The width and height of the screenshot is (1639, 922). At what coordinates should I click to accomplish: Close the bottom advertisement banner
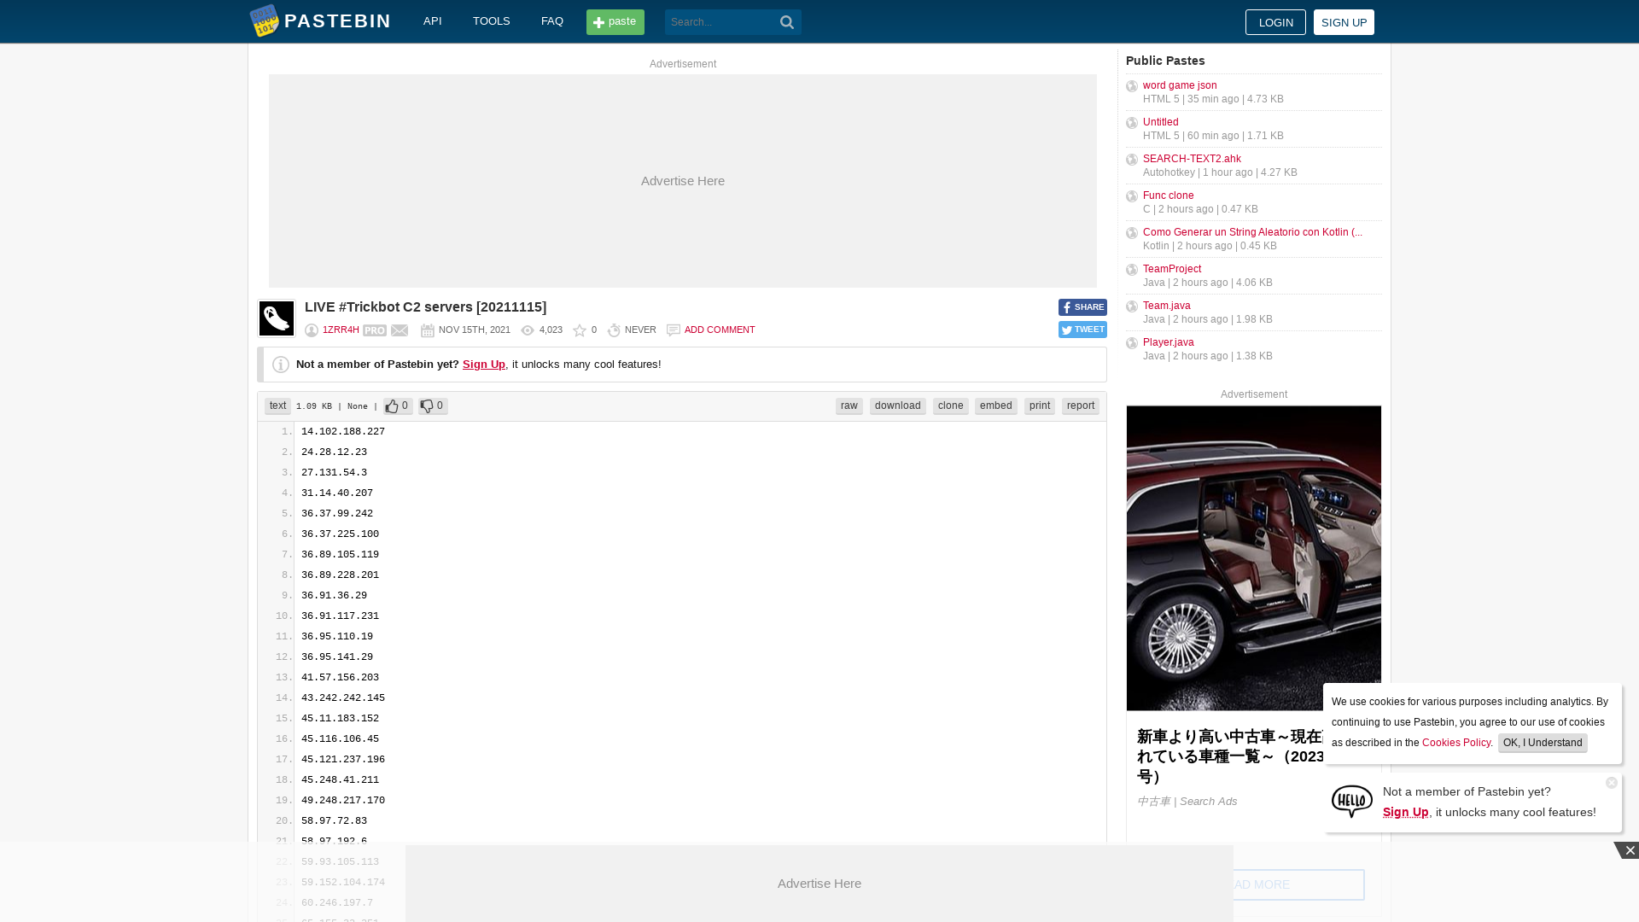tap(1628, 850)
